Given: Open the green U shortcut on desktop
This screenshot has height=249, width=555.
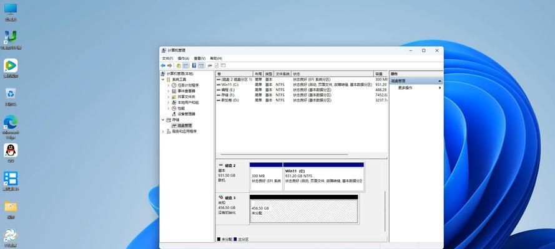Looking at the screenshot, I should [x=11, y=40].
